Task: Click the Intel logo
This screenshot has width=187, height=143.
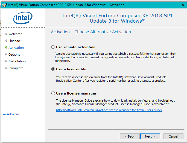Action: point(23,18)
